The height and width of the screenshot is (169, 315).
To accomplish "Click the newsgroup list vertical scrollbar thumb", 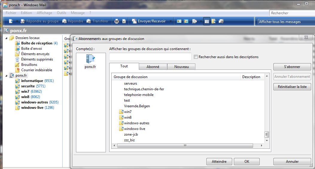I will tap(267, 134).
